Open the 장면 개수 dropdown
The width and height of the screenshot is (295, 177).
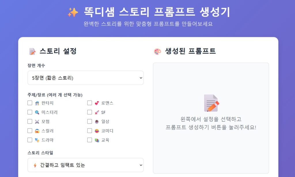coord(85,78)
